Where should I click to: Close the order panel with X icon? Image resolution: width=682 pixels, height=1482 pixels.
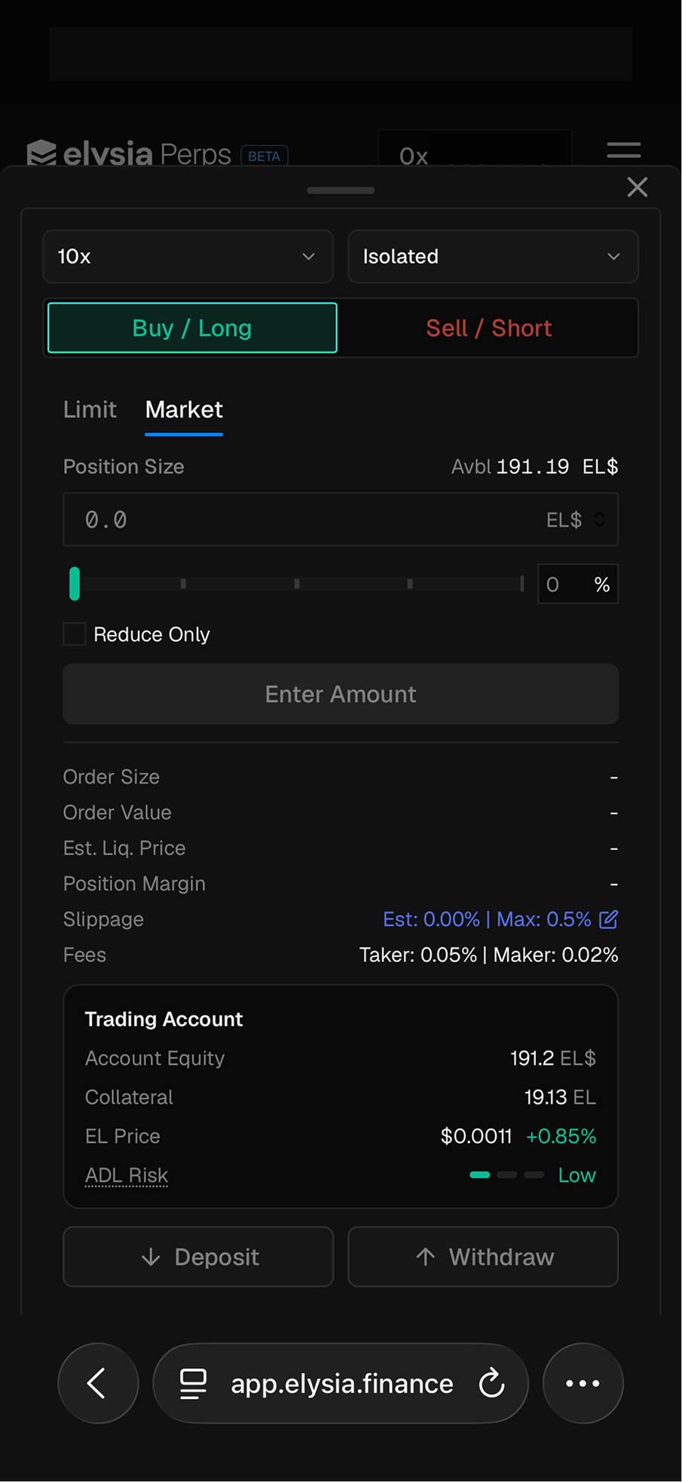point(638,187)
